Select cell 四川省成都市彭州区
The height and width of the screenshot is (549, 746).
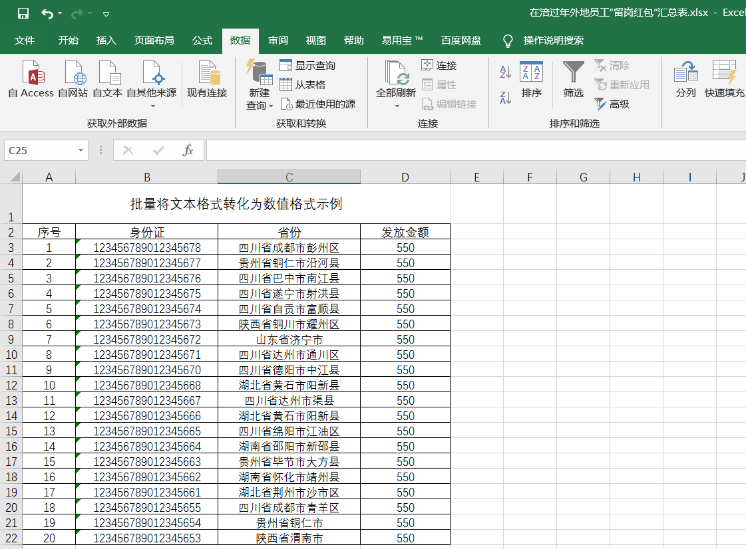[x=289, y=248]
